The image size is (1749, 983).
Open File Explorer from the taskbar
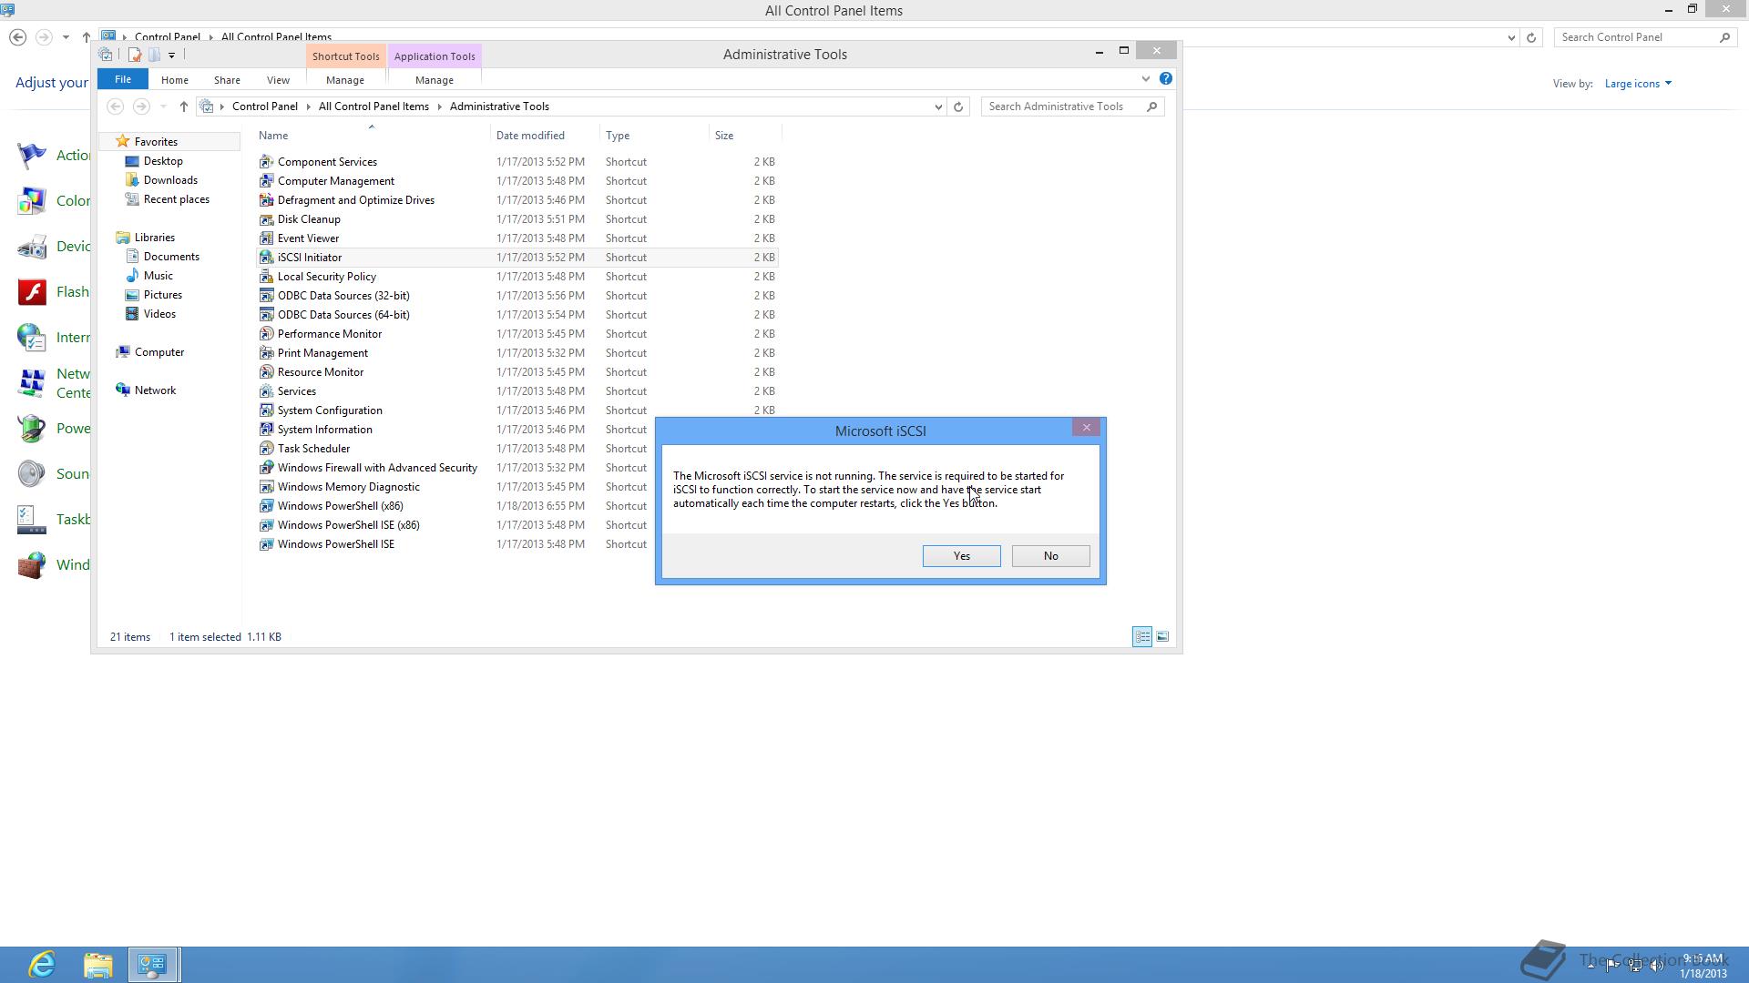click(98, 965)
